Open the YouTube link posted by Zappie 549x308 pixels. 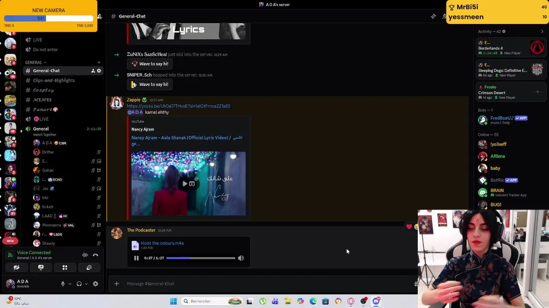point(178,106)
